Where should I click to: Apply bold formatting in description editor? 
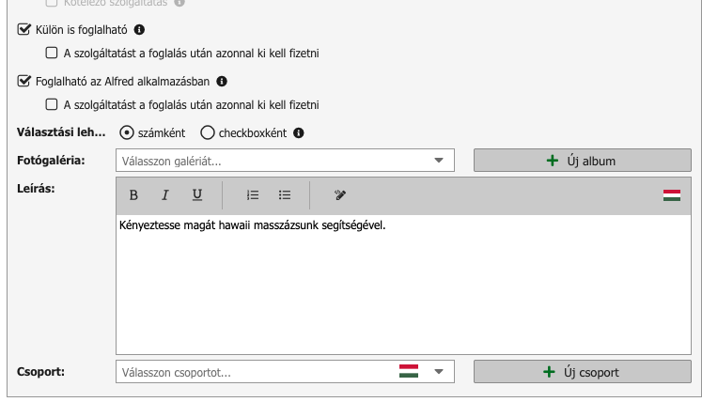(x=133, y=195)
